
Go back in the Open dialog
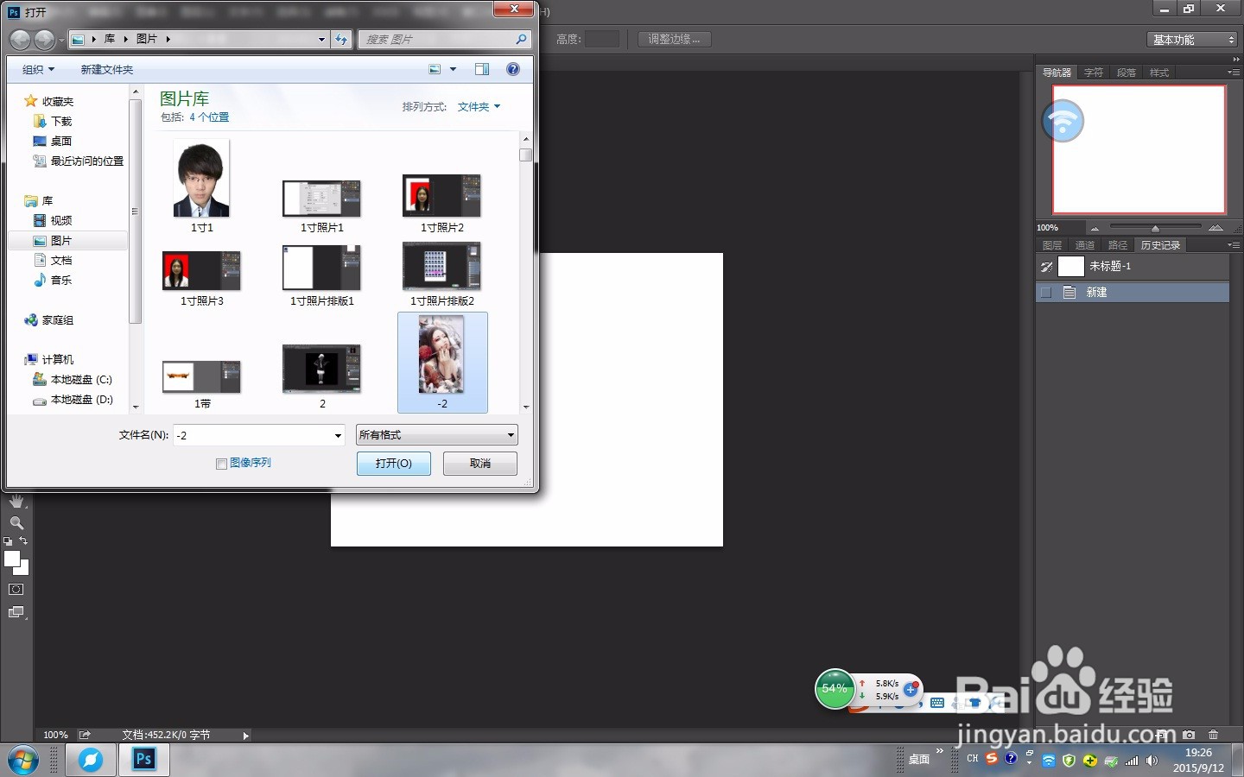[20, 40]
